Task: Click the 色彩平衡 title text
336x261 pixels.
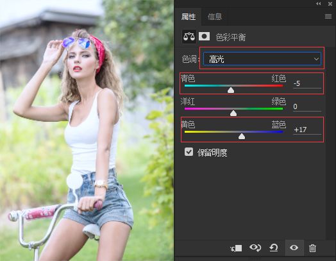Action: coord(231,37)
